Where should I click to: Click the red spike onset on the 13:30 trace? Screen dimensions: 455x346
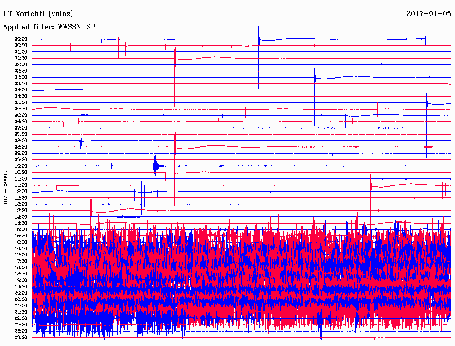(91, 208)
